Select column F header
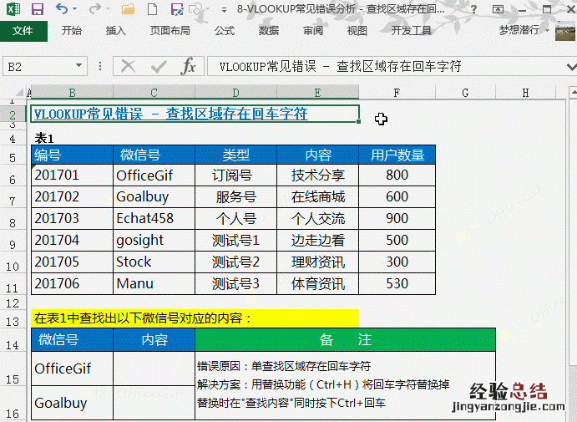Screen dimensions: 577x422 397,93
